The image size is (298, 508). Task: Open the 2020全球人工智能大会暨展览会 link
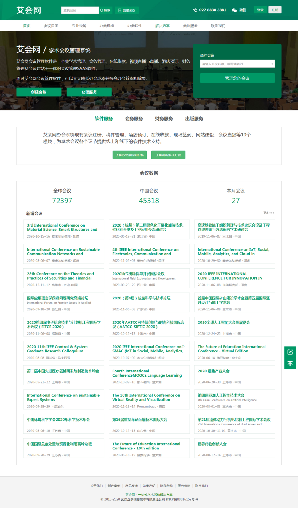(x=224, y=322)
